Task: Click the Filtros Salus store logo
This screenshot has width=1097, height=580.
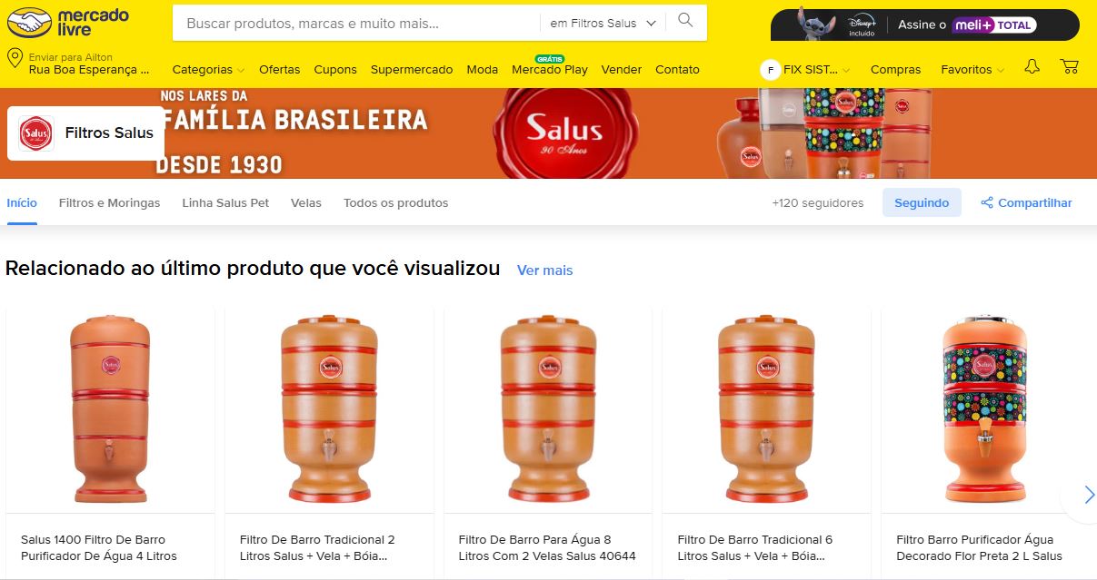Action: (x=36, y=133)
